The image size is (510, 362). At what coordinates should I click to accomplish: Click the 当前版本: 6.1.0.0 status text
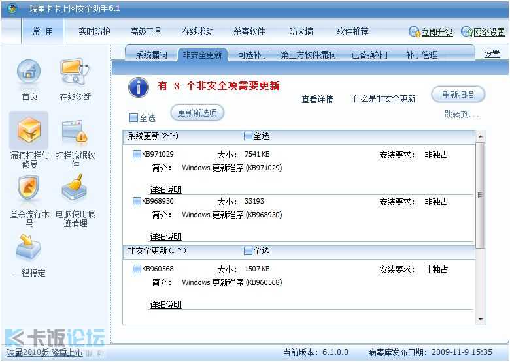click(x=316, y=352)
